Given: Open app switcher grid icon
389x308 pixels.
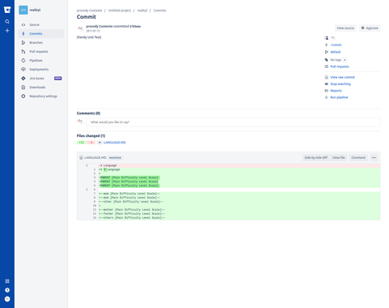Looking at the screenshot, I should click(x=7, y=281).
